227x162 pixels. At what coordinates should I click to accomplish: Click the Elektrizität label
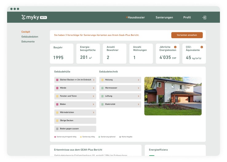coord(110,104)
